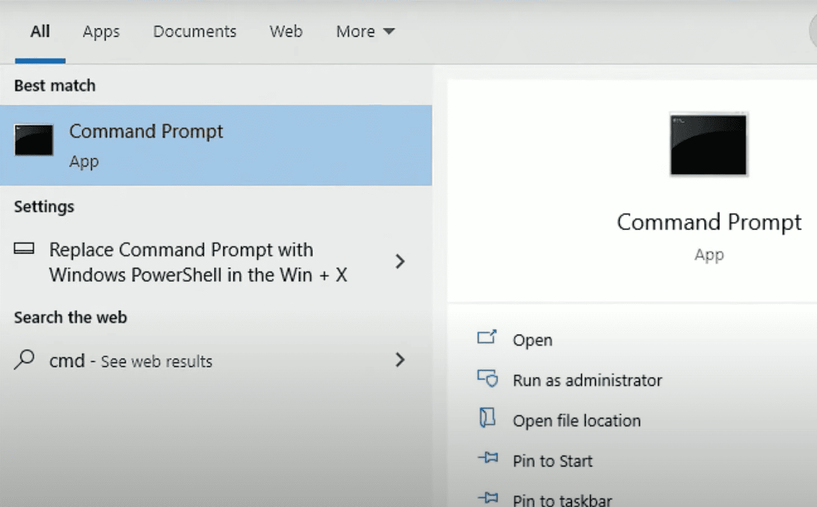
Task: Click the large Command Prompt preview icon
Action: coord(708,145)
